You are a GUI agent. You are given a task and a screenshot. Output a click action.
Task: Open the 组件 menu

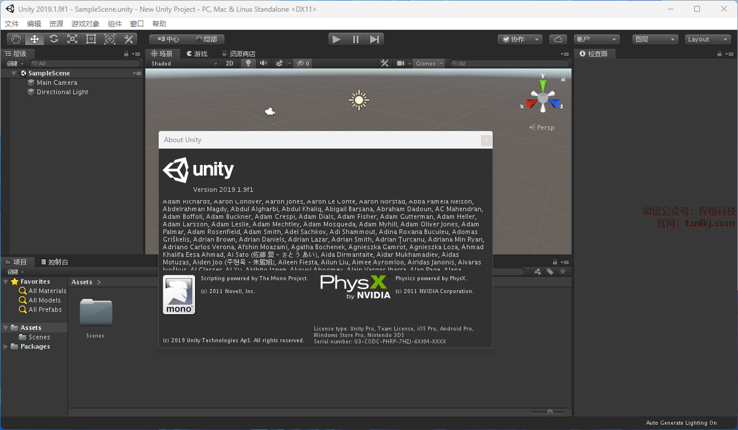pyautogui.click(x=115, y=24)
